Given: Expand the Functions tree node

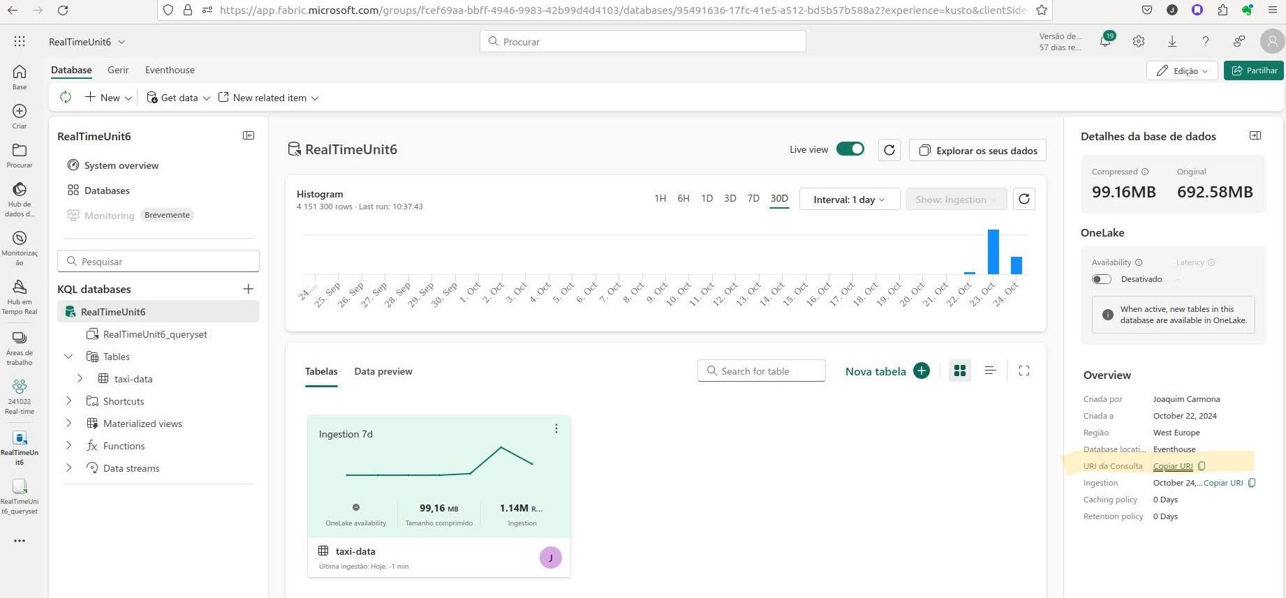Looking at the screenshot, I should [68, 446].
